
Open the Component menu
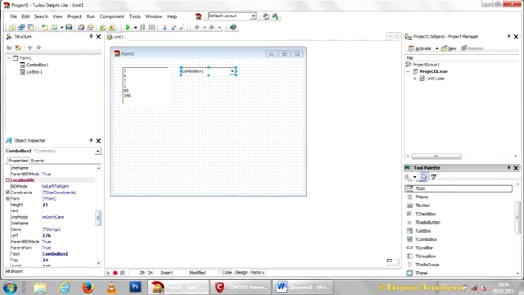click(112, 16)
